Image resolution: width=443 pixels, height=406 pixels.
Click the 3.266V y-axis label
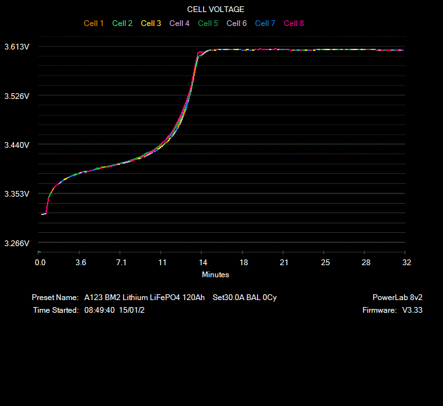click(x=17, y=244)
